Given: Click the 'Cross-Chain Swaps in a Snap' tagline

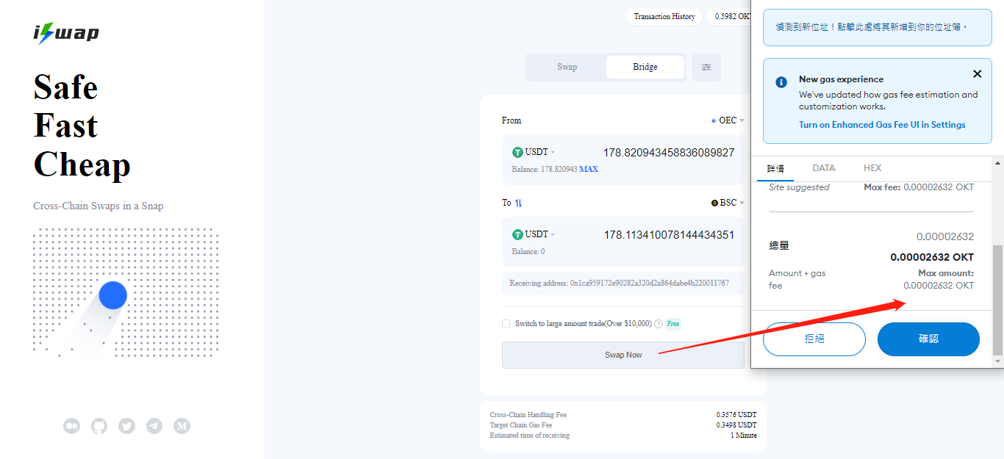Looking at the screenshot, I should (98, 206).
